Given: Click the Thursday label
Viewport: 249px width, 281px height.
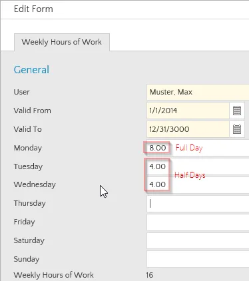Looking at the screenshot, I should click(30, 203).
